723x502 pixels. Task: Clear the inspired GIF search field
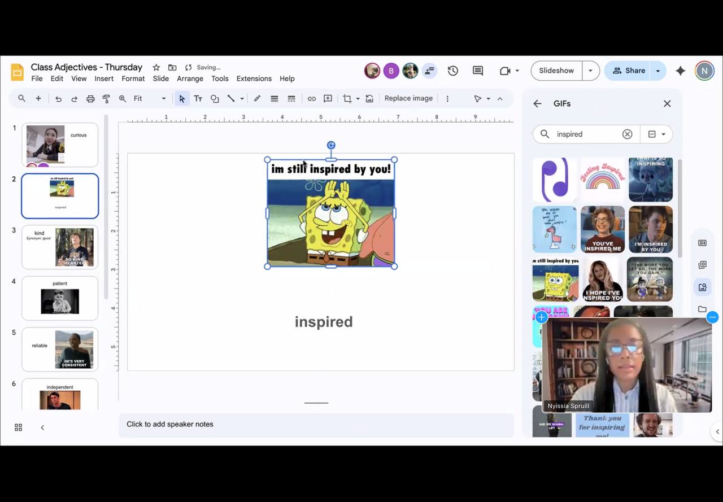coord(627,134)
